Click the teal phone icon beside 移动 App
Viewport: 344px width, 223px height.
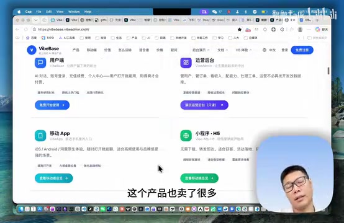(x=40, y=136)
